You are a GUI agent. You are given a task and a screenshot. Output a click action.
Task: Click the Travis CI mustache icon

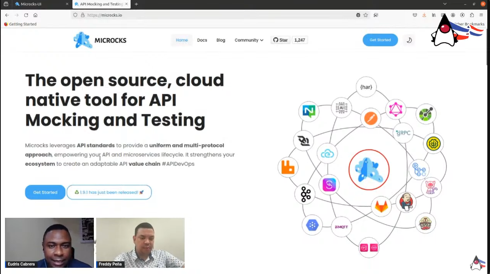[x=425, y=223]
